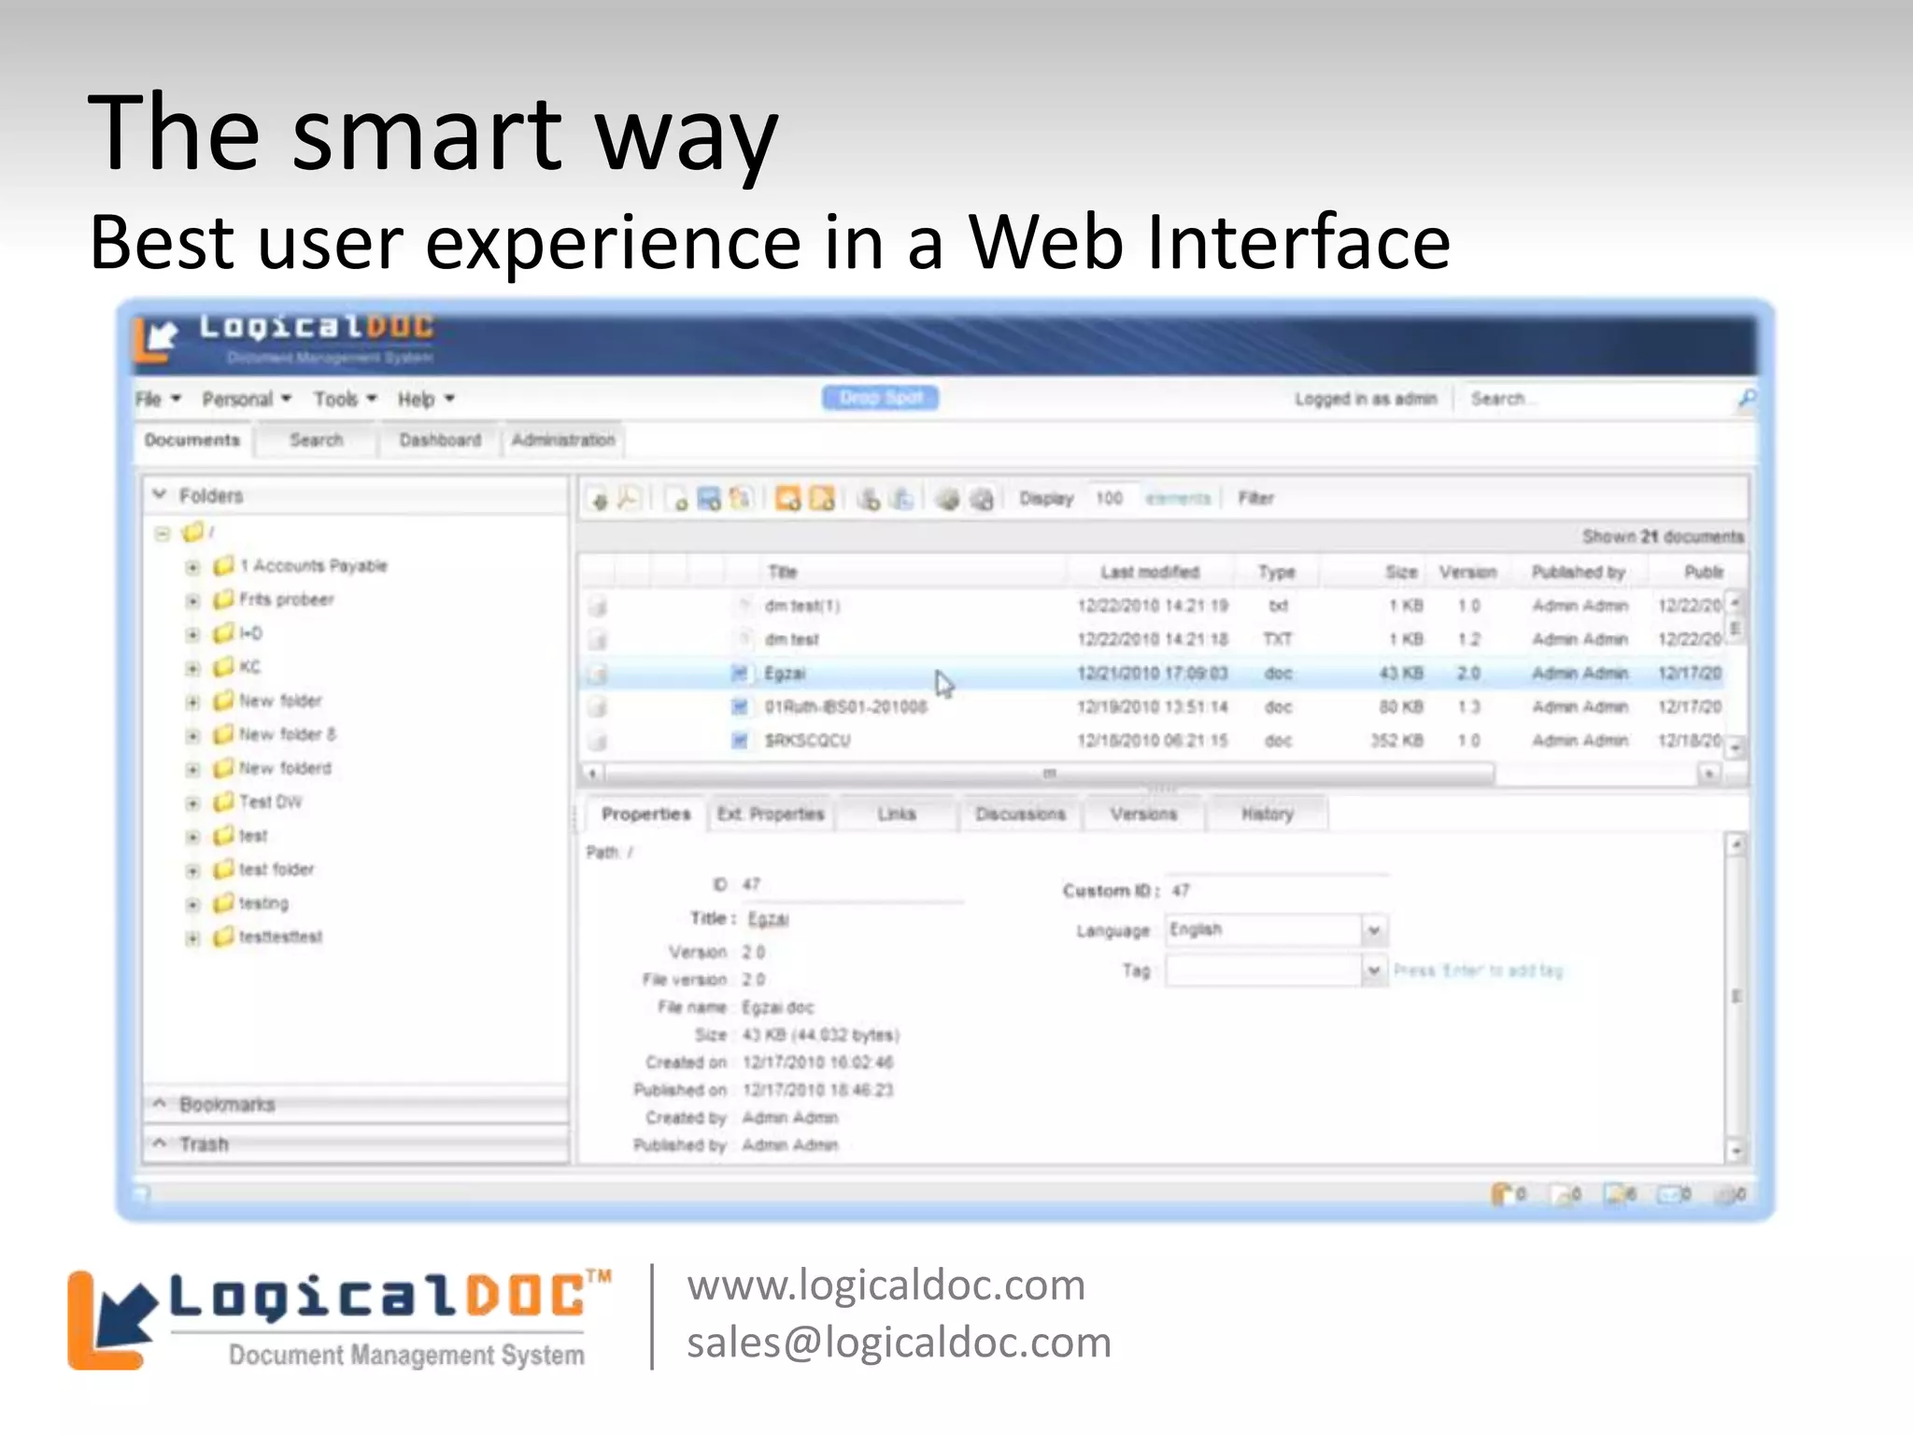Expand the Bookmarks section

click(x=355, y=1104)
